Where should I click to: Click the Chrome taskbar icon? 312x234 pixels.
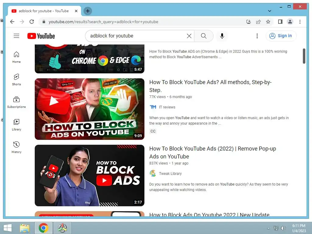[44, 228]
